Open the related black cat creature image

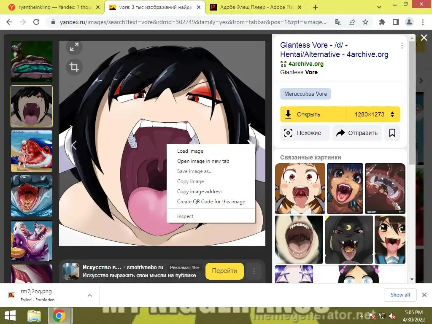point(349,240)
